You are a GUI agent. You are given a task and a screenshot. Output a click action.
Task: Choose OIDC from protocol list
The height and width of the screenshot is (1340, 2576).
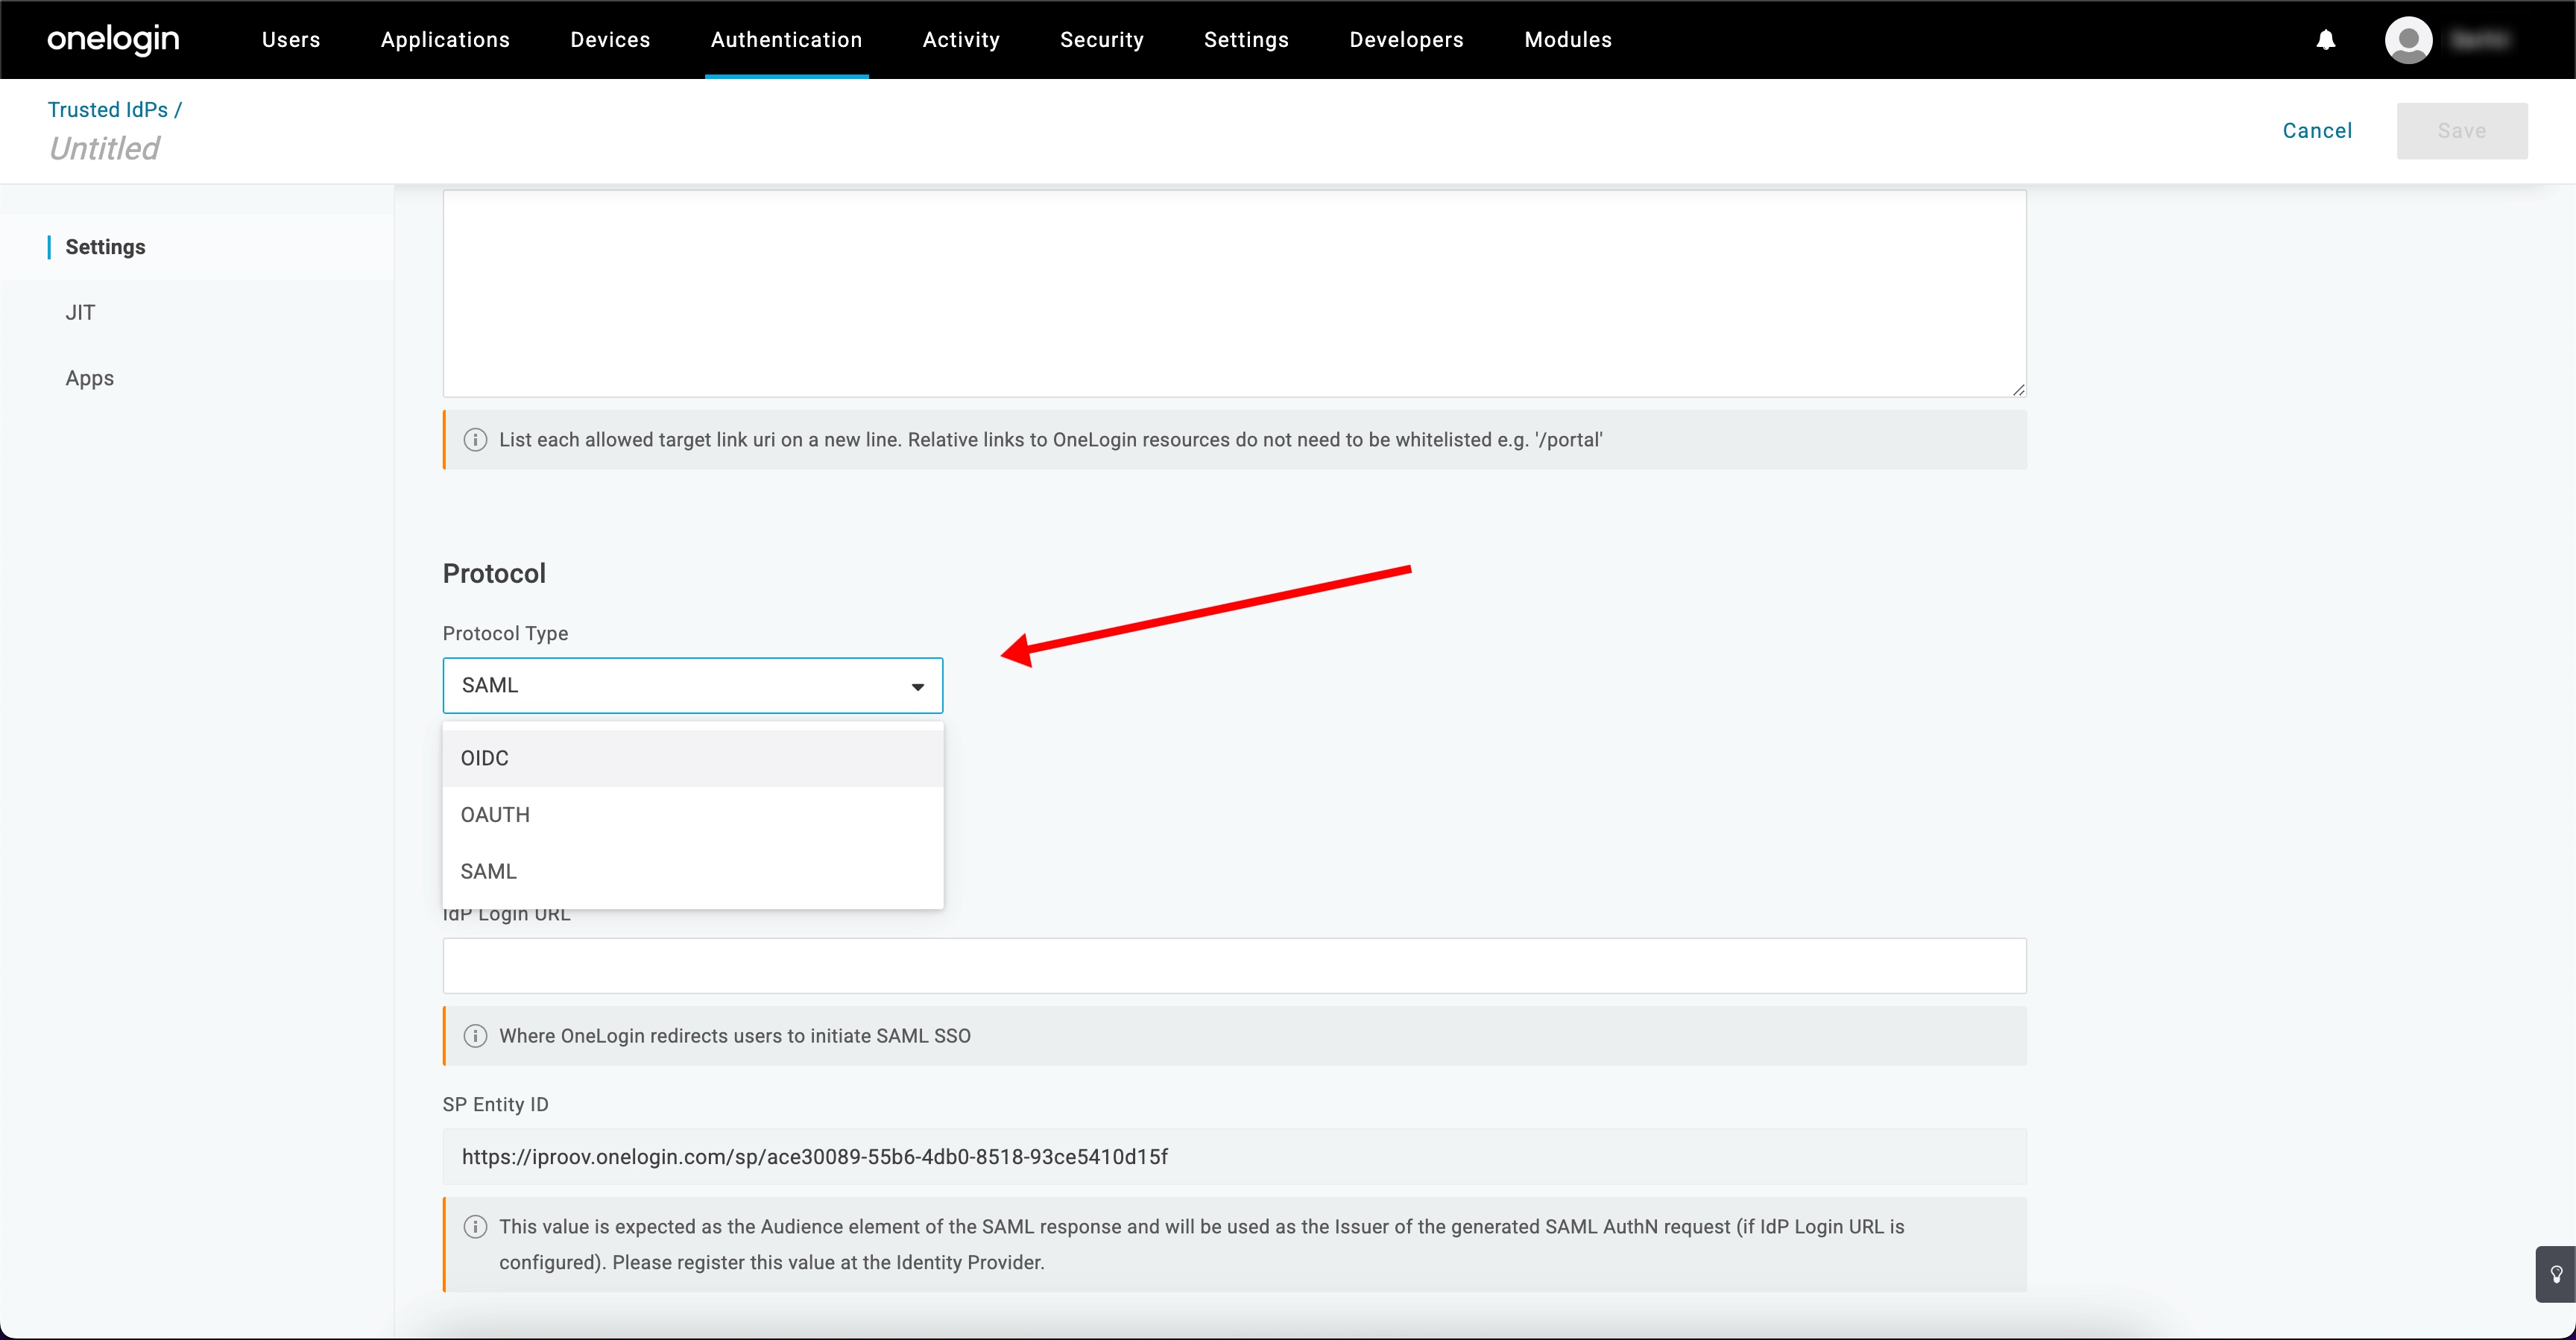click(x=692, y=759)
